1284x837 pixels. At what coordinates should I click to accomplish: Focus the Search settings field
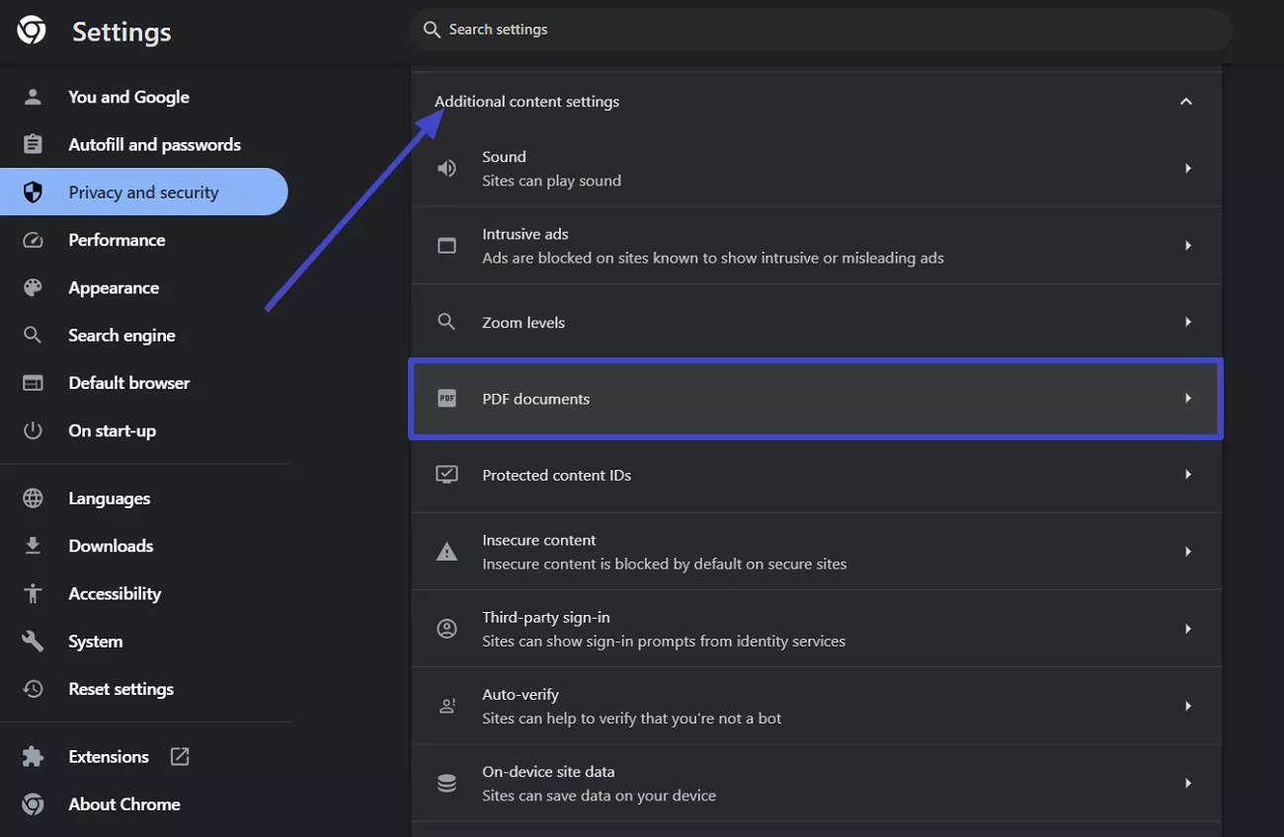click(x=820, y=30)
